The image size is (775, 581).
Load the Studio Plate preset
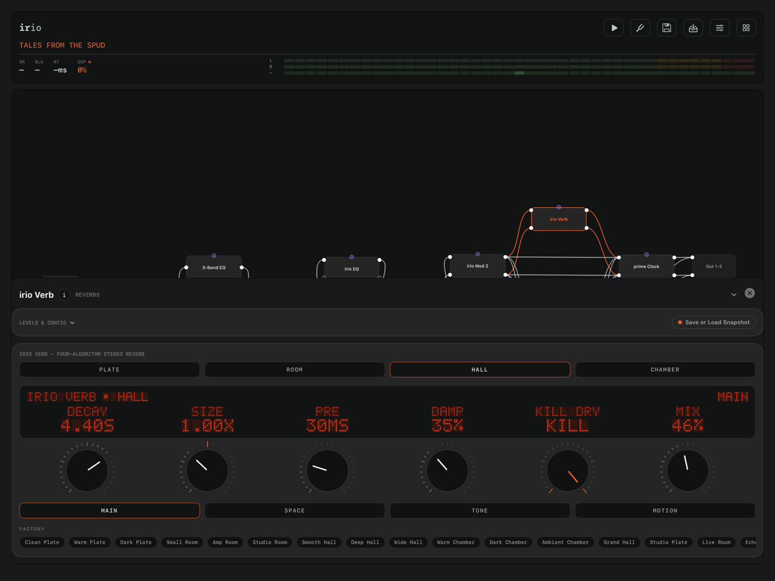tap(668, 542)
